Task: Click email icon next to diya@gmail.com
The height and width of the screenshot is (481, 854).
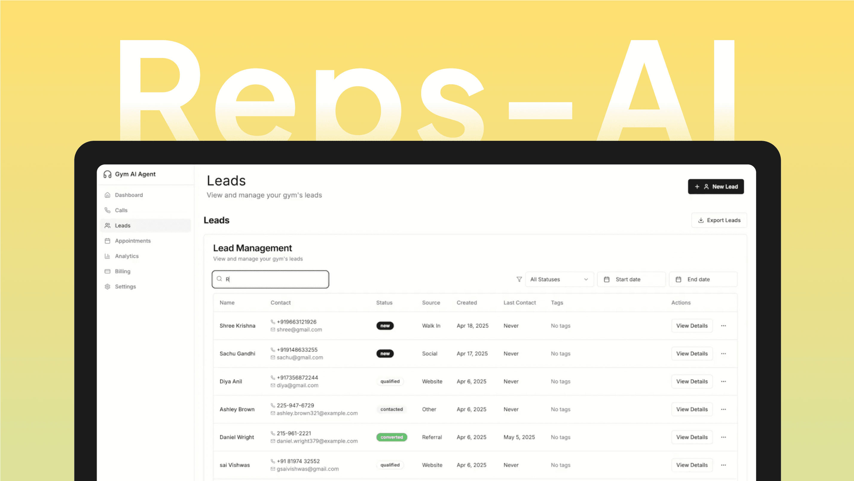Action: tap(273, 386)
